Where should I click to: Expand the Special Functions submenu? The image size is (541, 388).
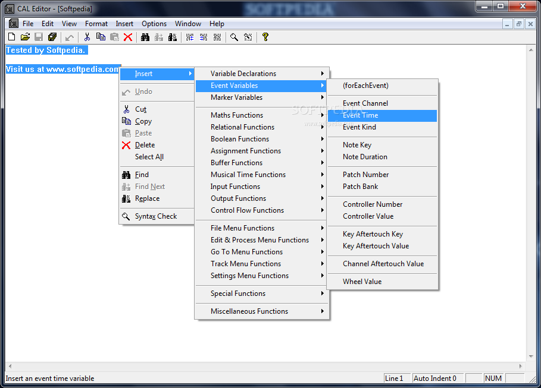click(262, 294)
